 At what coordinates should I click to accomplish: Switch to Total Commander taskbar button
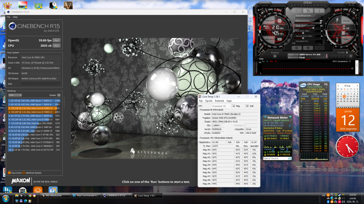click(x=86, y=195)
